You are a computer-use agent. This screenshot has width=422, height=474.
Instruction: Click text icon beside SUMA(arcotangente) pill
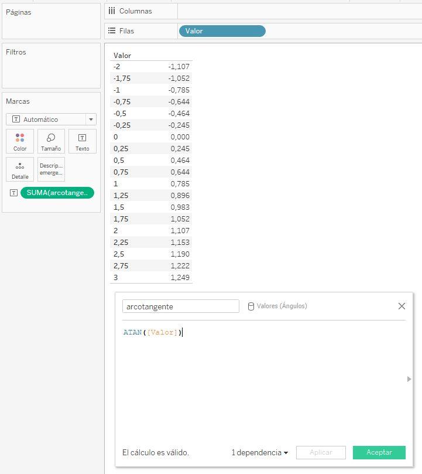[x=14, y=193]
